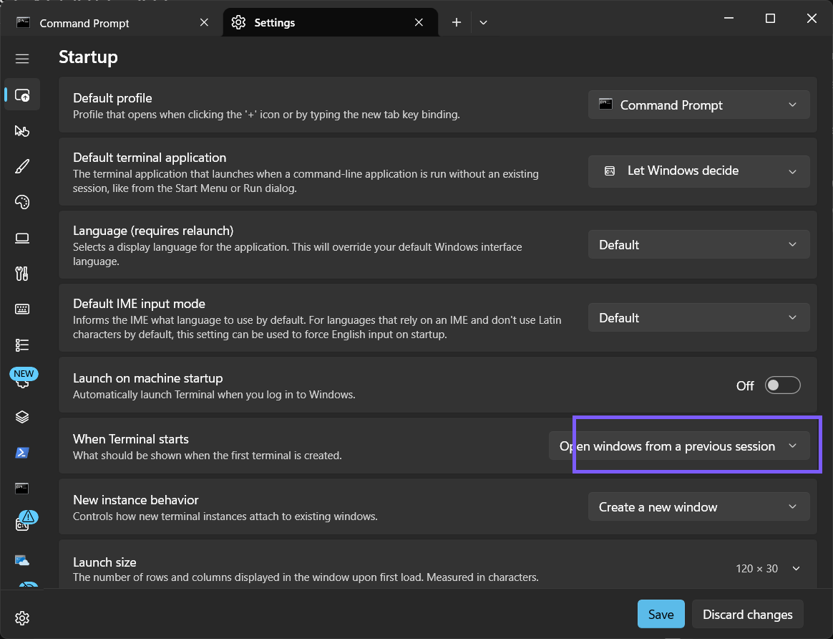Click the 'Launch size' setting title

coord(104,562)
